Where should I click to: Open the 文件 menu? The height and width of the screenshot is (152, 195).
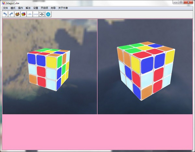coord(5,8)
